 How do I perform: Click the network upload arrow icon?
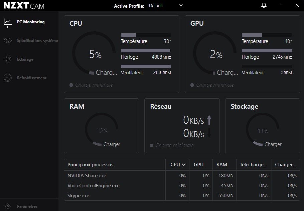click(209, 120)
